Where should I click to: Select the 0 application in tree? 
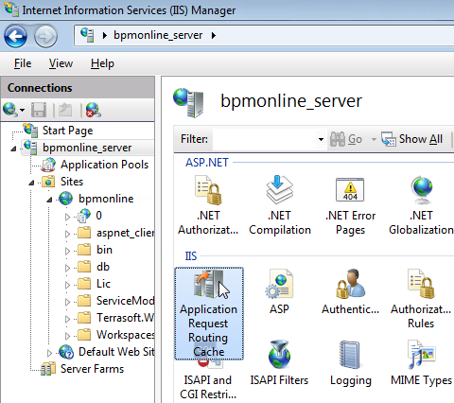(98, 216)
